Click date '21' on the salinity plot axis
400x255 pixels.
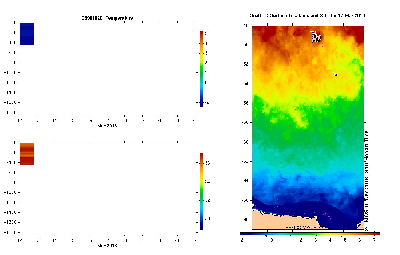click(x=177, y=240)
